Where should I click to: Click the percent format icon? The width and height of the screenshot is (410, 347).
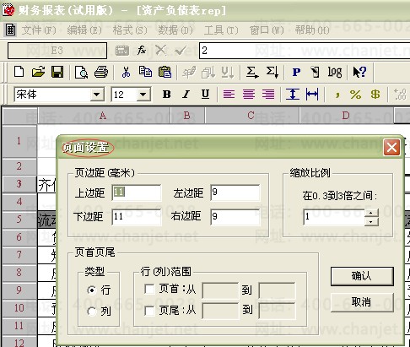[x=355, y=95]
